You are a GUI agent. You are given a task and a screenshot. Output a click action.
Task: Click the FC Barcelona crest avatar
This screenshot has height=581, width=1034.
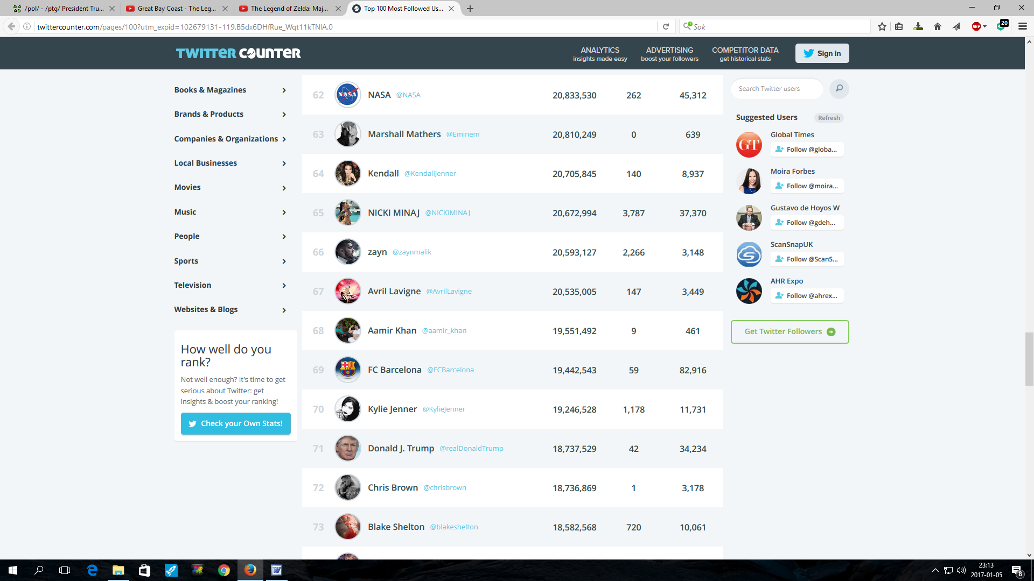(x=347, y=370)
